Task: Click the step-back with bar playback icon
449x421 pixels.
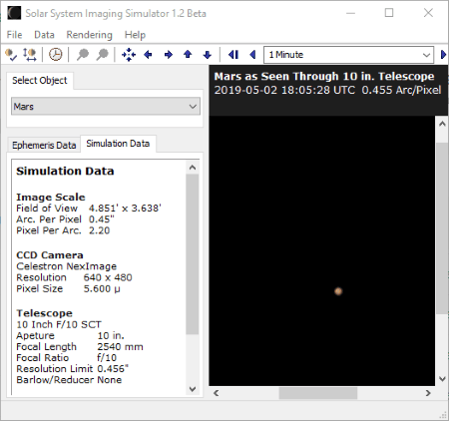Action: pos(233,54)
